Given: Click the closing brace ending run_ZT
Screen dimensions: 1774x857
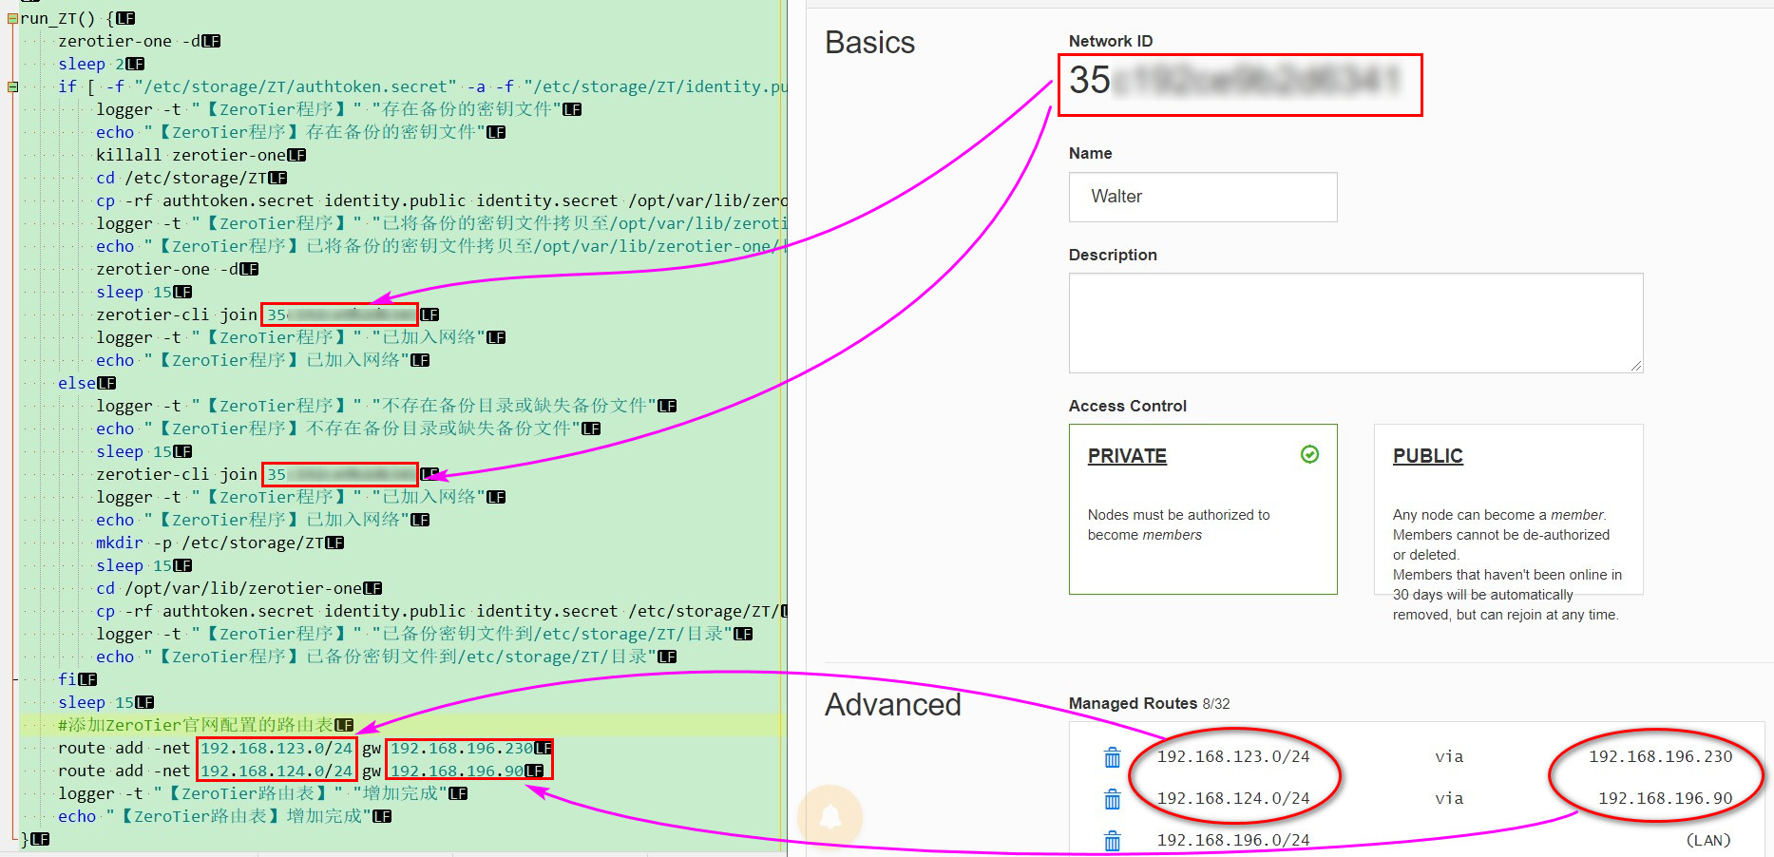Looking at the screenshot, I should coord(25,839).
